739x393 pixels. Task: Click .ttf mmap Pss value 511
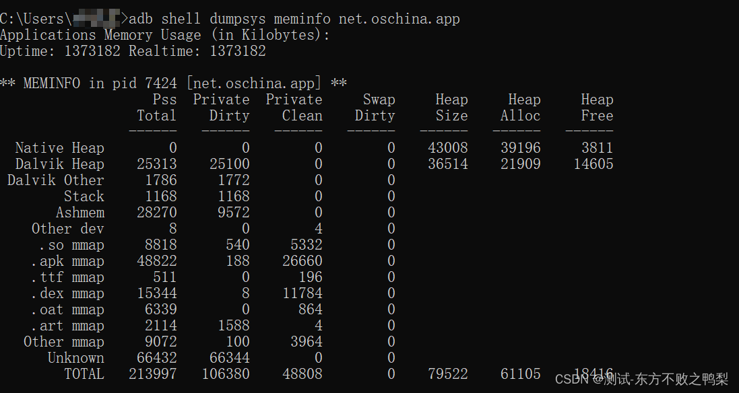tap(165, 277)
